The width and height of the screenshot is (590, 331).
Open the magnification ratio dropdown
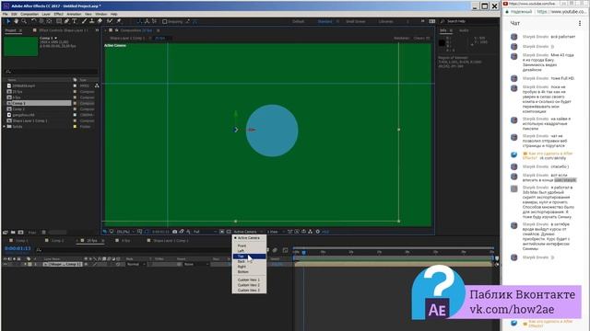[x=124, y=232]
